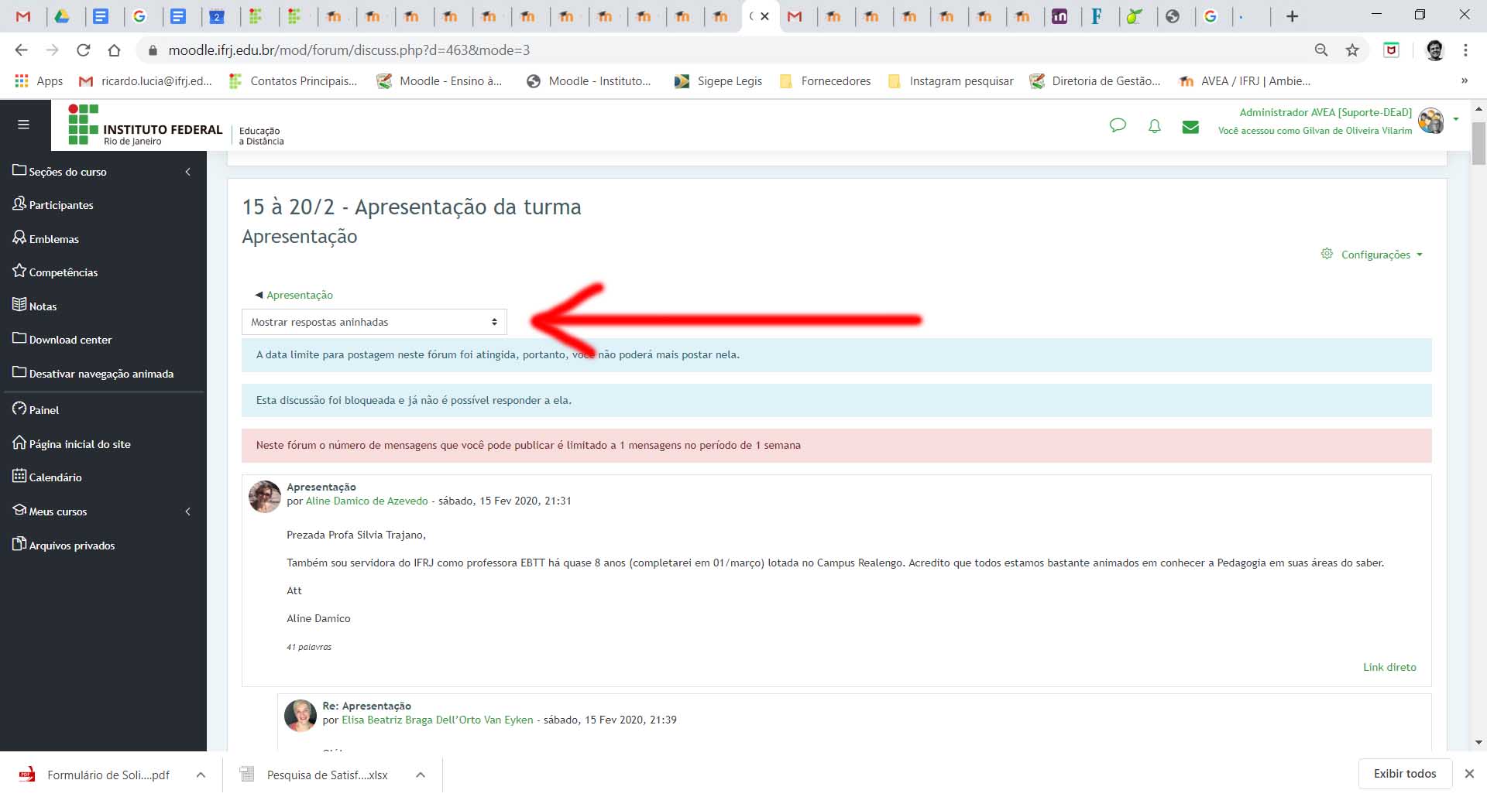Collapse Seções do curso chevron
This screenshot has width=1487, height=797.
click(187, 172)
